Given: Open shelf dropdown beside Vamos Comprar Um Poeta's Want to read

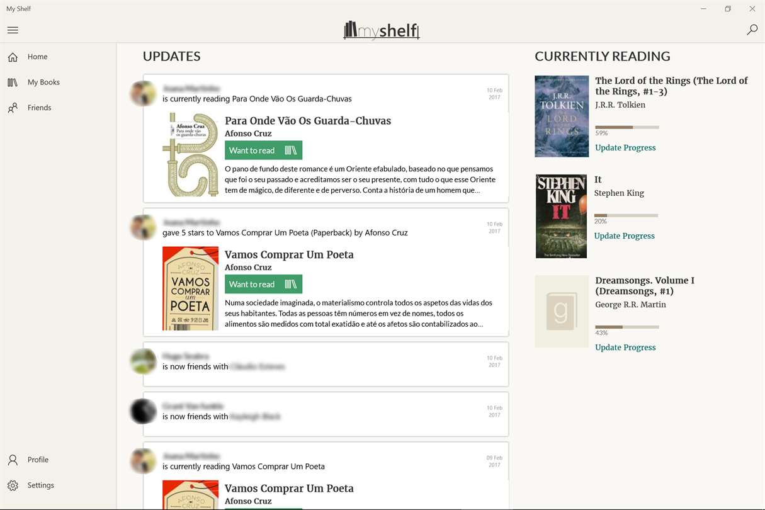Looking at the screenshot, I should [290, 285].
